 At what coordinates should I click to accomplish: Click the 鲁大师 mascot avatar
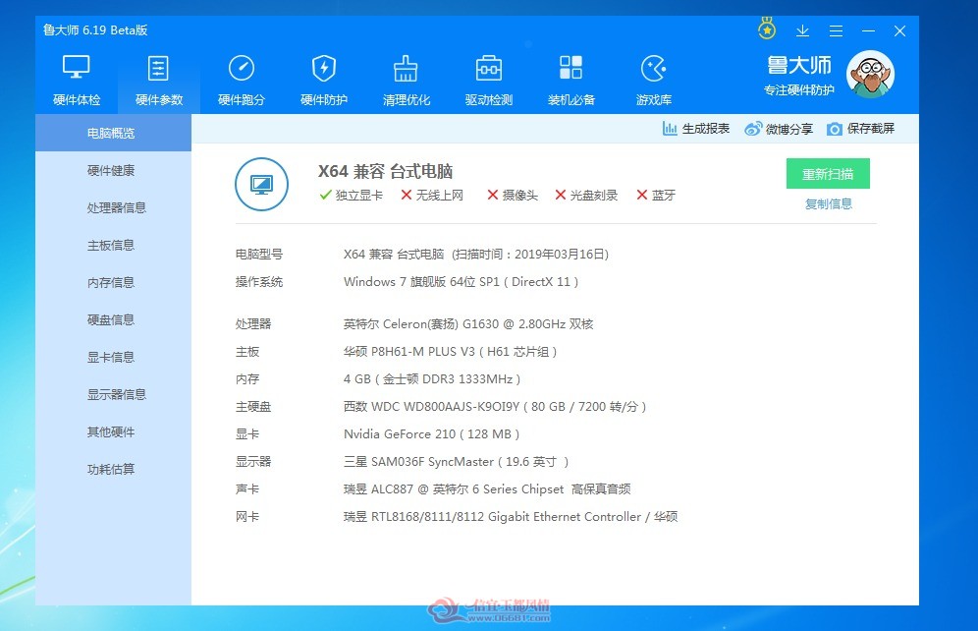tap(870, 75)
